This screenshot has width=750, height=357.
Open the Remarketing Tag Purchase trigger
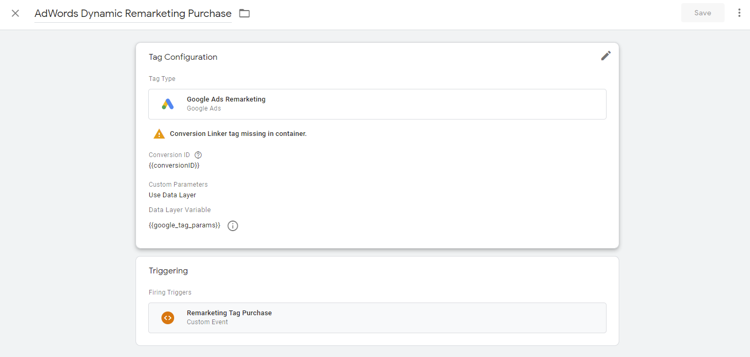click(229, 313)
